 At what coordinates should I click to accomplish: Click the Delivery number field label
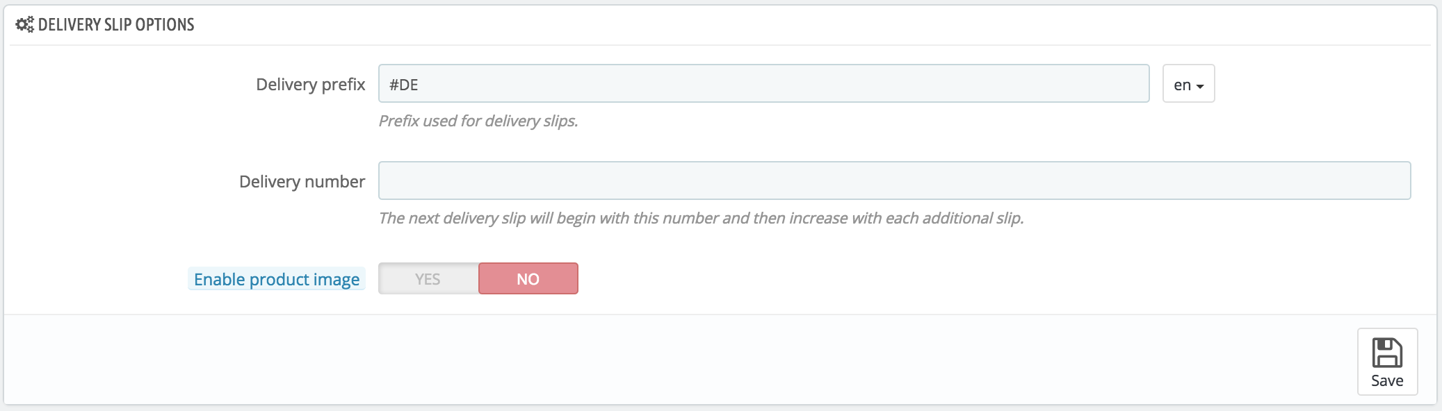(x=302, y=182)
